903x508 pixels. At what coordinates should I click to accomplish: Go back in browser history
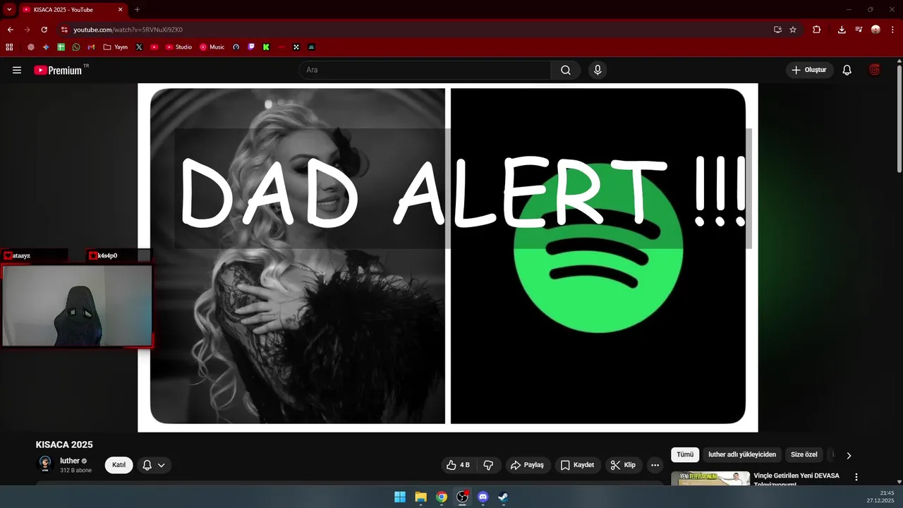click(x=10, y=30)
